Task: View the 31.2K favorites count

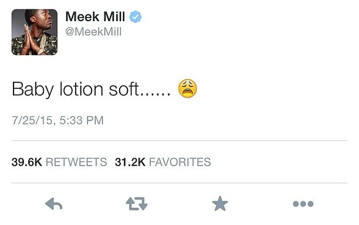Action: click(130, 162)
